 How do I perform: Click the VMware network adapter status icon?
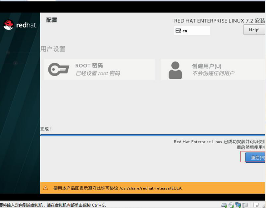238,205
